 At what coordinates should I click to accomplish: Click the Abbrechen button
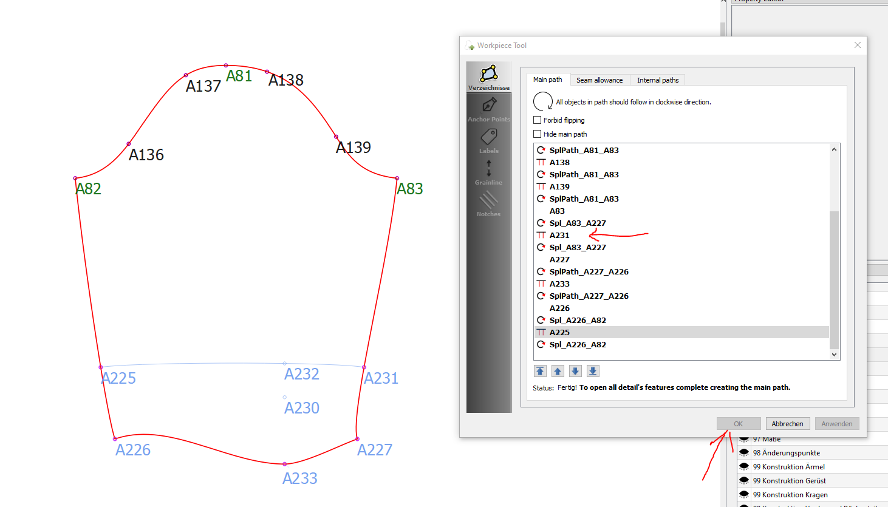pos(787,424)
